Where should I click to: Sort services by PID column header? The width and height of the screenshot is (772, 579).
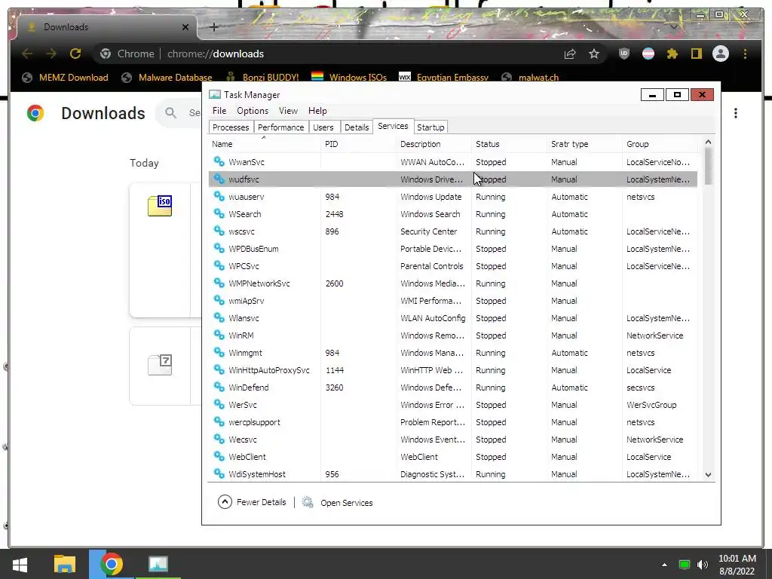pos(358,144)
